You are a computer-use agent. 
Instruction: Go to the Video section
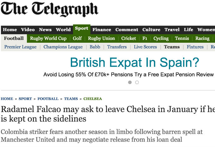tap(28, 30)
